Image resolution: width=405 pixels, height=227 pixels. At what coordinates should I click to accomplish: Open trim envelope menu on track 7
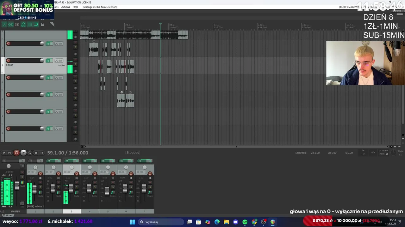tap(59, 129)
